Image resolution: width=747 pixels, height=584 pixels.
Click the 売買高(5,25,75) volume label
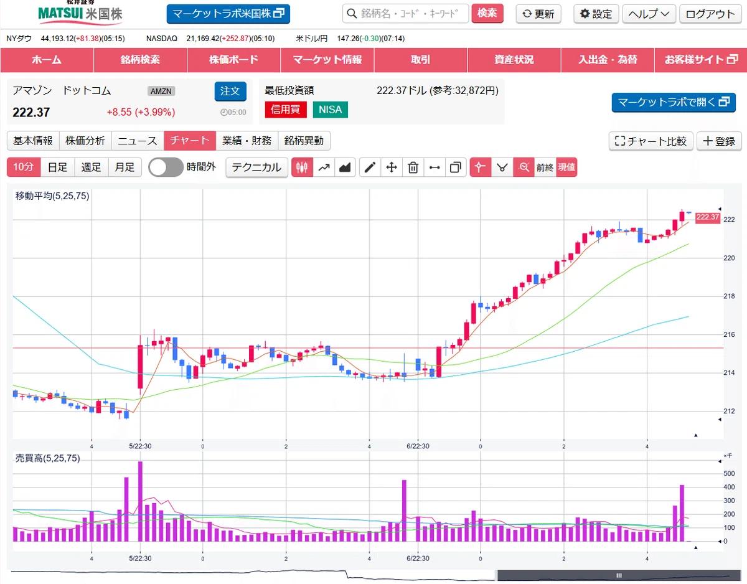[x=47, y=458]
